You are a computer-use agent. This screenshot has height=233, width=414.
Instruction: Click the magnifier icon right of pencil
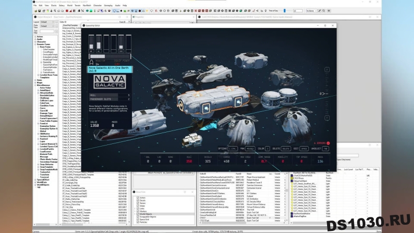(x=323, y=11)
